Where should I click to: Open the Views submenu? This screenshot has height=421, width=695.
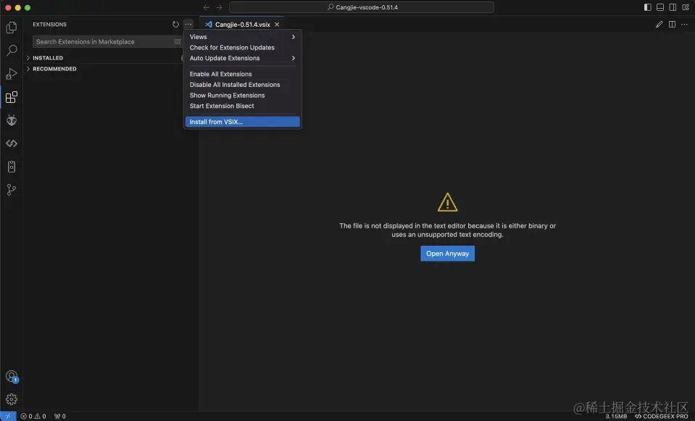[x=243, y=37]
